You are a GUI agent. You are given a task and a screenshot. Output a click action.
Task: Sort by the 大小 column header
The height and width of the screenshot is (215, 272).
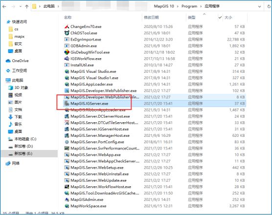click(x=228, y=17)
